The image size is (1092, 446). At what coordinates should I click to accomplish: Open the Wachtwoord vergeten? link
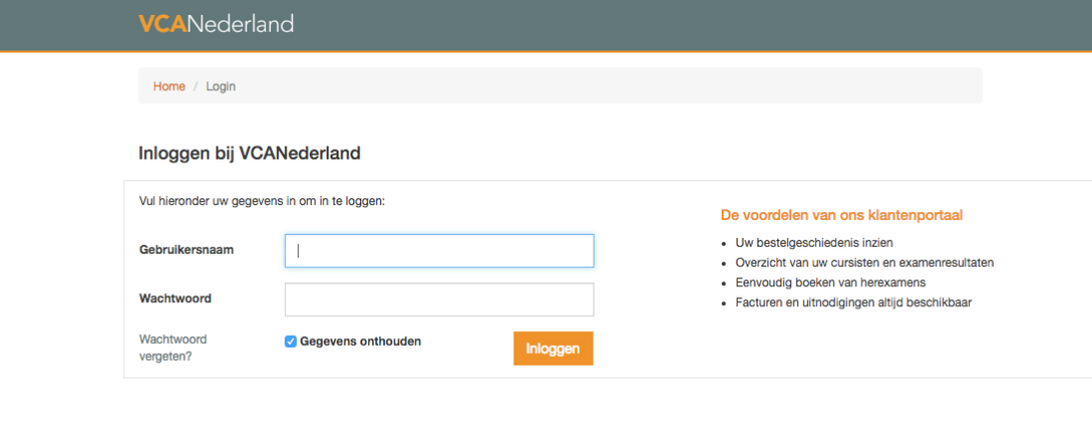click(174, 348)
